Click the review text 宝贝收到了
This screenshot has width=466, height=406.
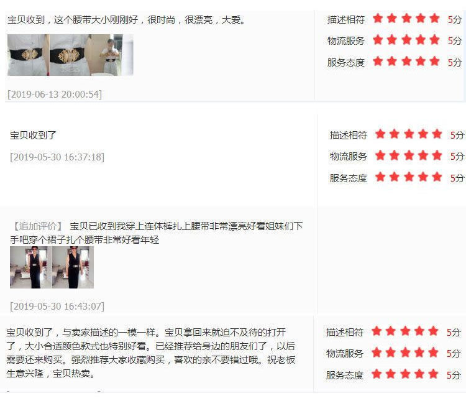click(x=33, y=136)
